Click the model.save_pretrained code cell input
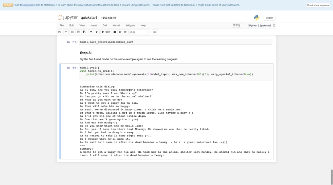Image resolution: width=333 pixels, height=185 pixels. (175, 42)
